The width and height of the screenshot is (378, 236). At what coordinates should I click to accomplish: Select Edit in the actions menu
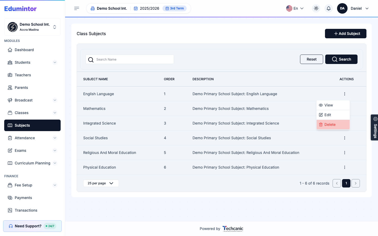point(333,115)
